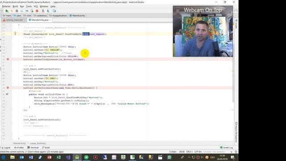Open the Windows notification center
This screenshot has height=161, width=286.
(x=232, y=157)
